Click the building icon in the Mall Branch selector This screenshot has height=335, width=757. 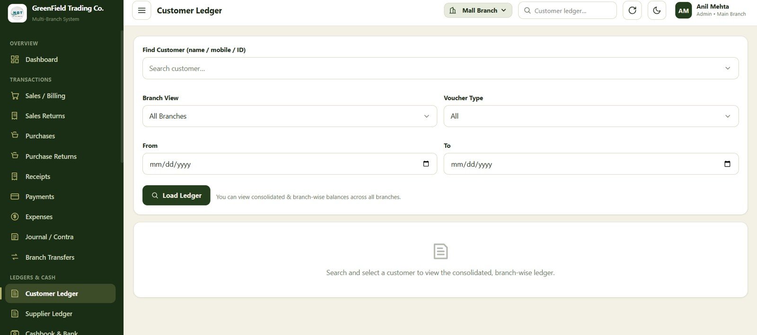[x=453, y=10]
